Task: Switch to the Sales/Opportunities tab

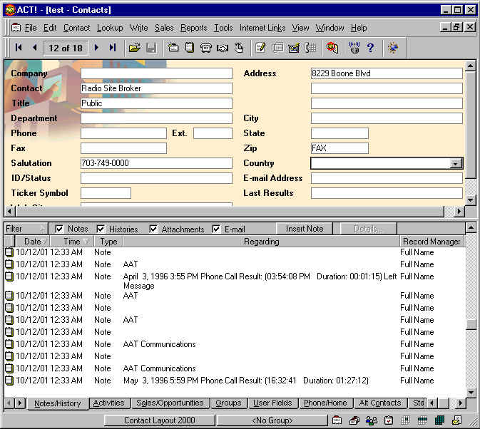Action: click(x=170, y=403)
